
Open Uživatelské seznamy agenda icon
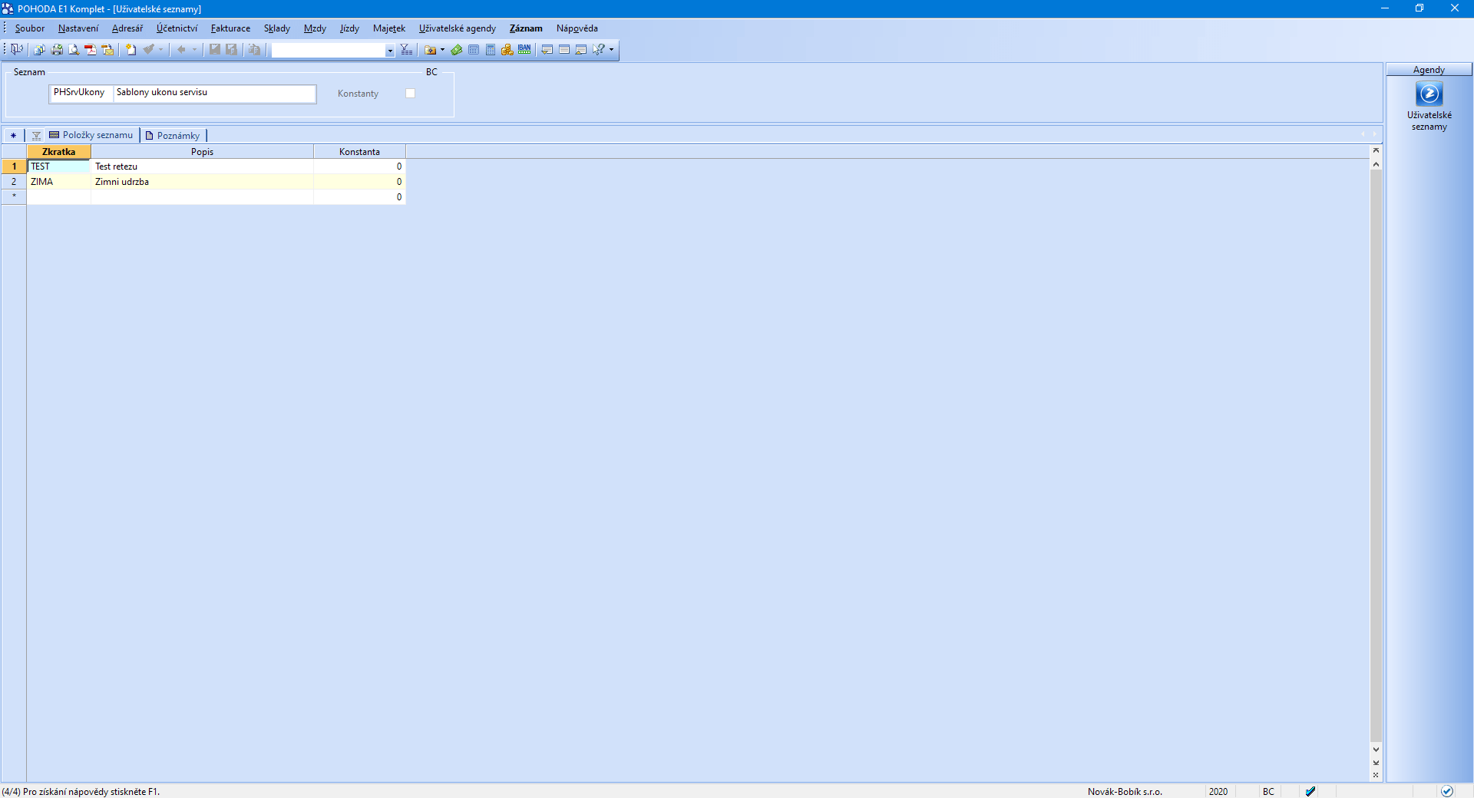click(1429, 94)
